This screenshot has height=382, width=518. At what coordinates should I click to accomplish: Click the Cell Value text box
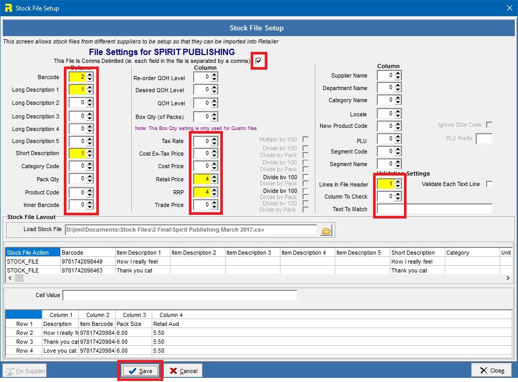(x=179, y=296)
